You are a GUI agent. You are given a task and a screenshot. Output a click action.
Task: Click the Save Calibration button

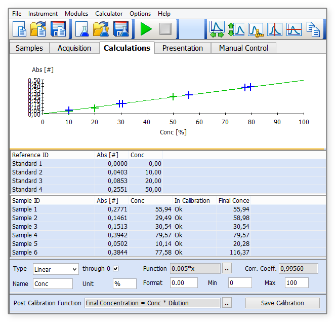tap(282, 303)
